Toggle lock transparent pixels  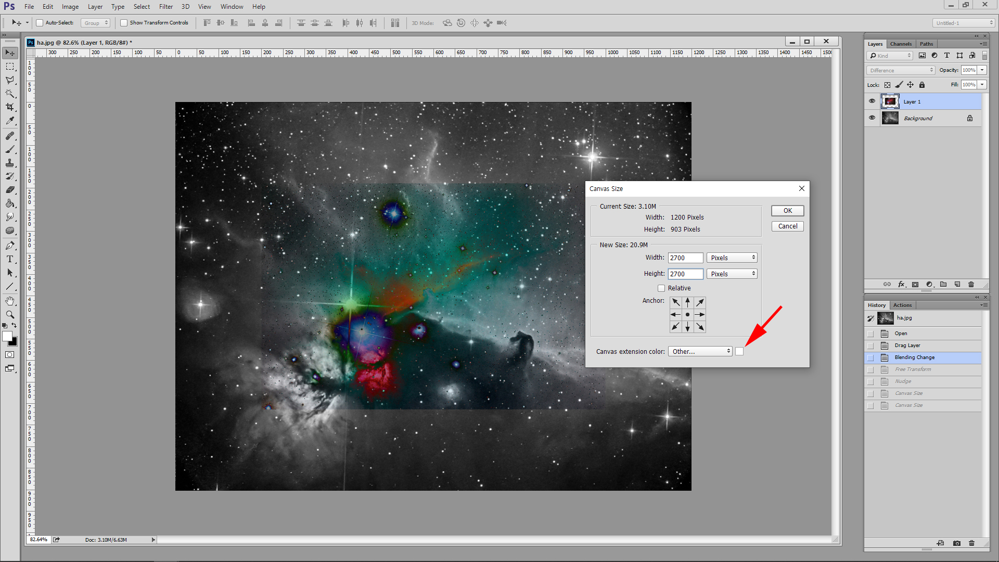click(887, 85)
